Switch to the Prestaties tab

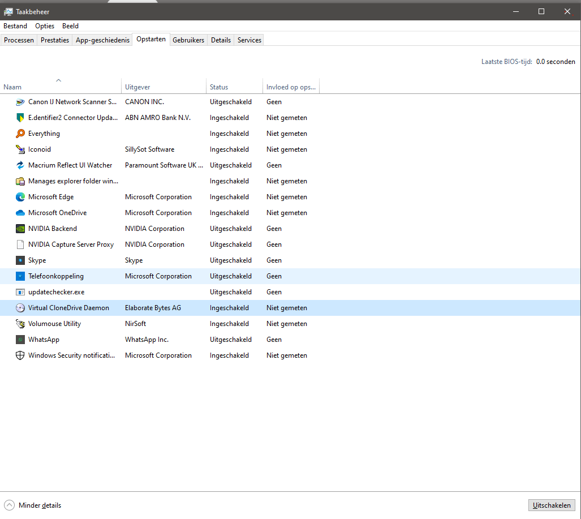55,40
